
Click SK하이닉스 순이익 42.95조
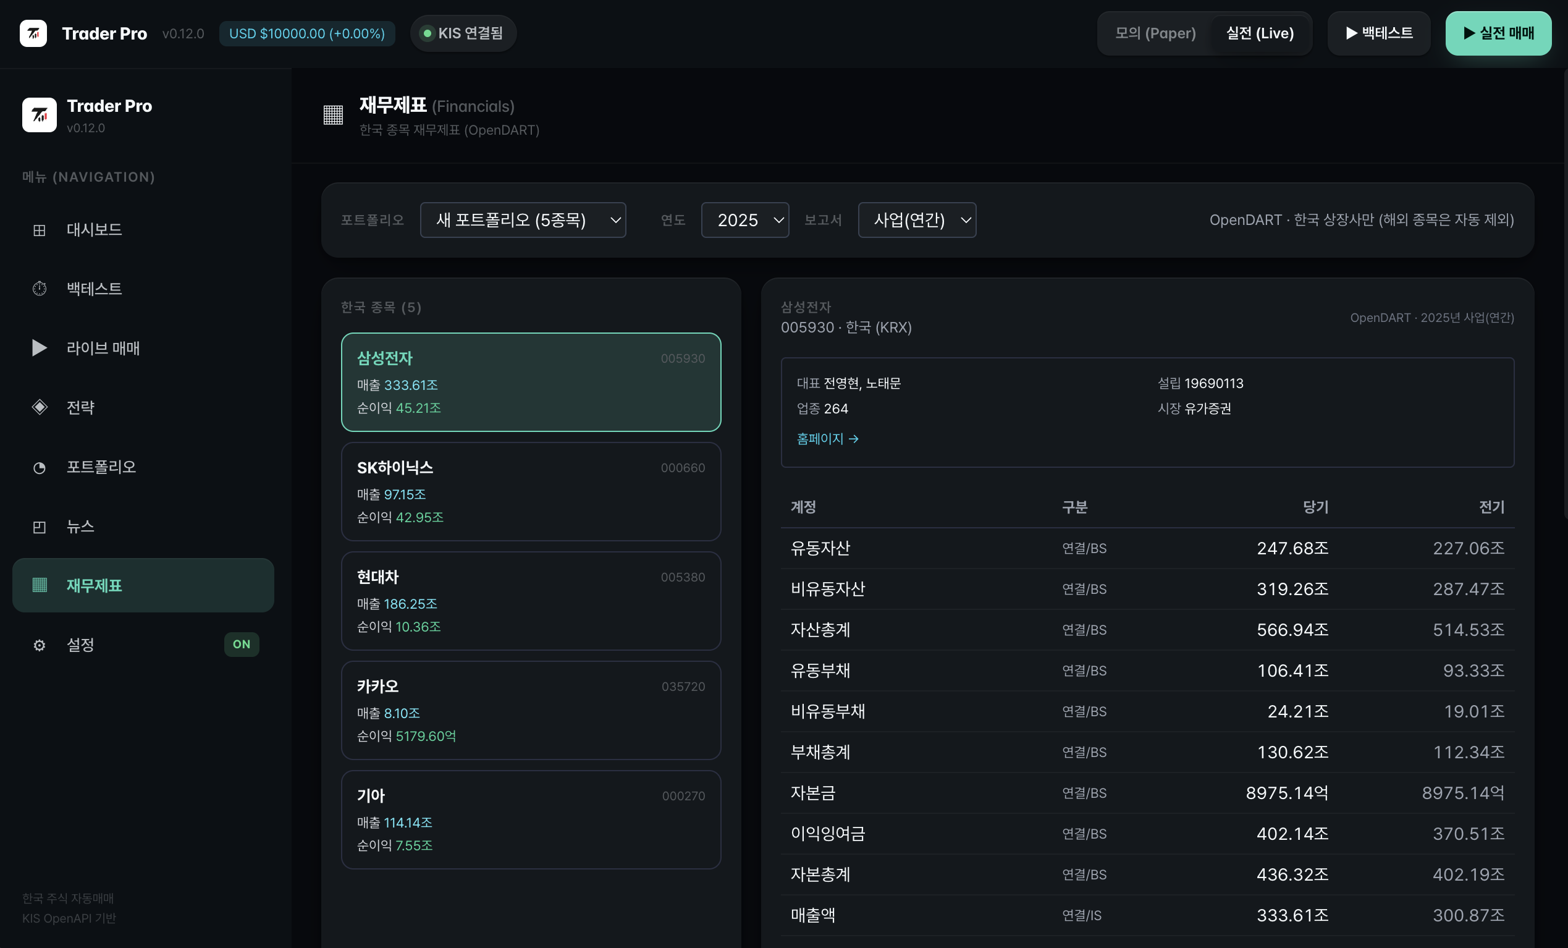pyautogui.click(x=400, y=517)
